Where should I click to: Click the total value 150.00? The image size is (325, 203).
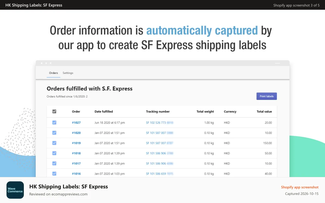click(268, 143)
